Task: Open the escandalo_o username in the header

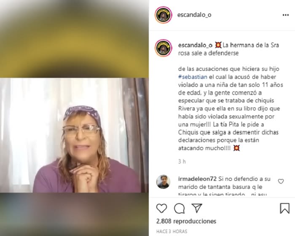Action: [x=194, y=15]
